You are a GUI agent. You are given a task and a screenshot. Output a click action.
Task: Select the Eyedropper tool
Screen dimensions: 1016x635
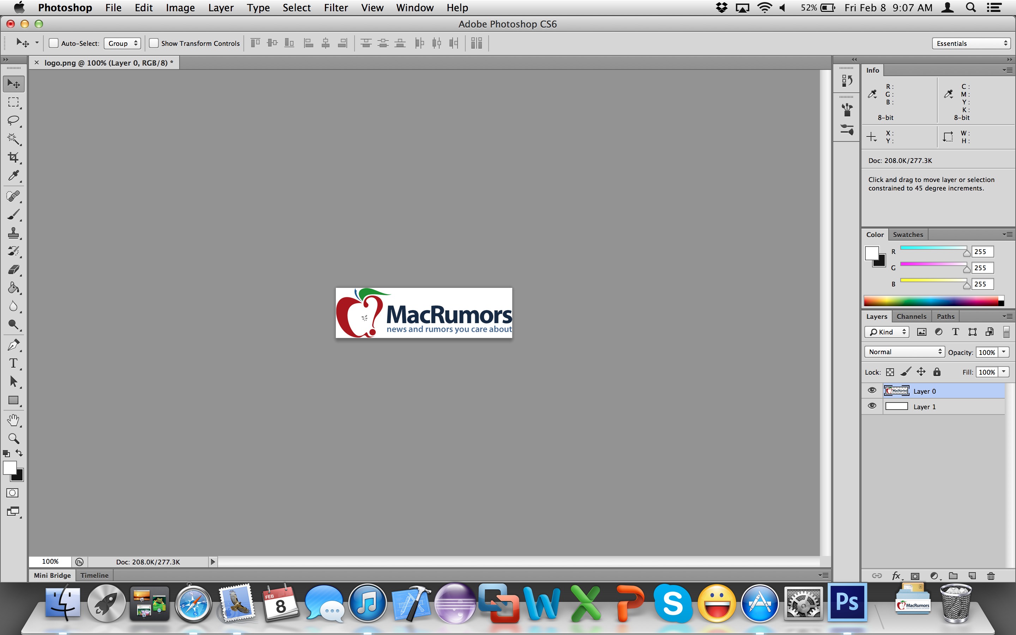point(13,176)
